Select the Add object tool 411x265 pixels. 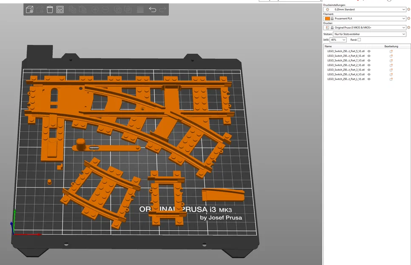point(30,9)
